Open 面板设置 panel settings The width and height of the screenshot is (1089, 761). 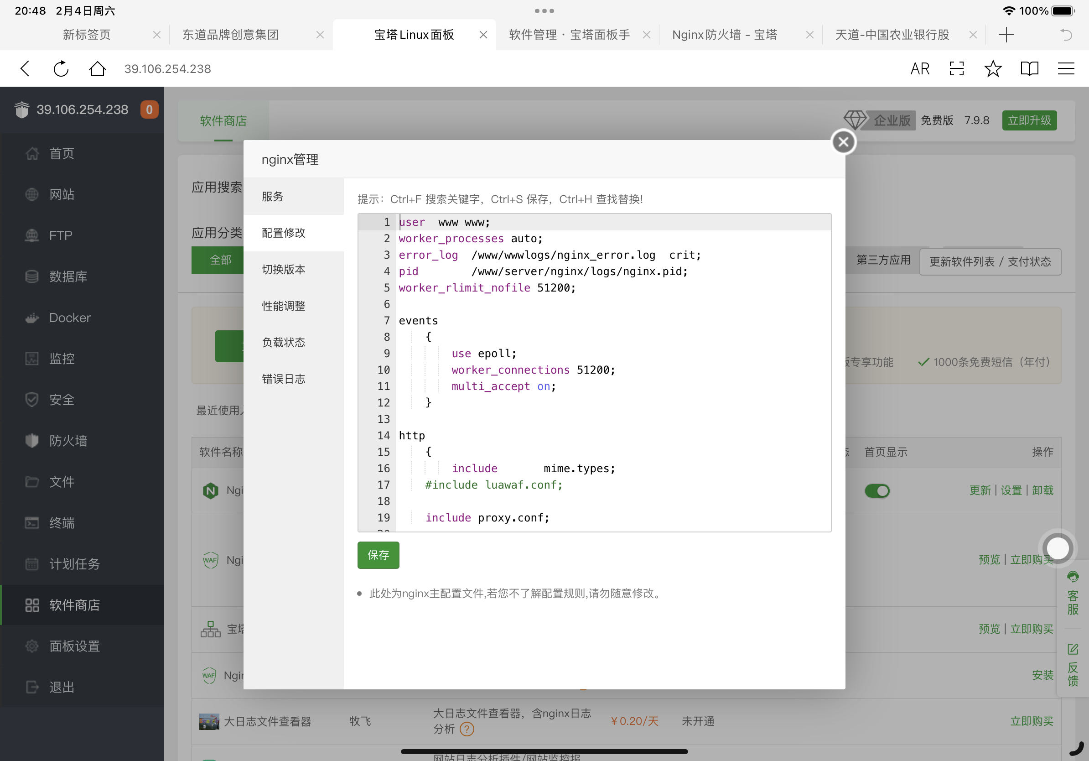point(73,646)
